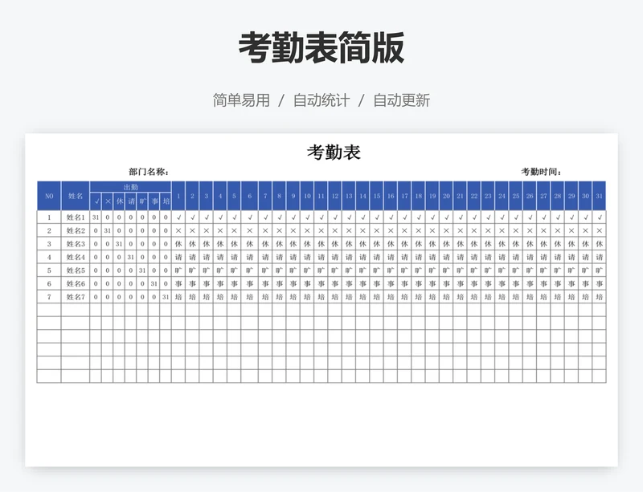643x492 pixels.
Task: Click the 事 cell for 姓名6 on day 26
Action: [530, 283]
